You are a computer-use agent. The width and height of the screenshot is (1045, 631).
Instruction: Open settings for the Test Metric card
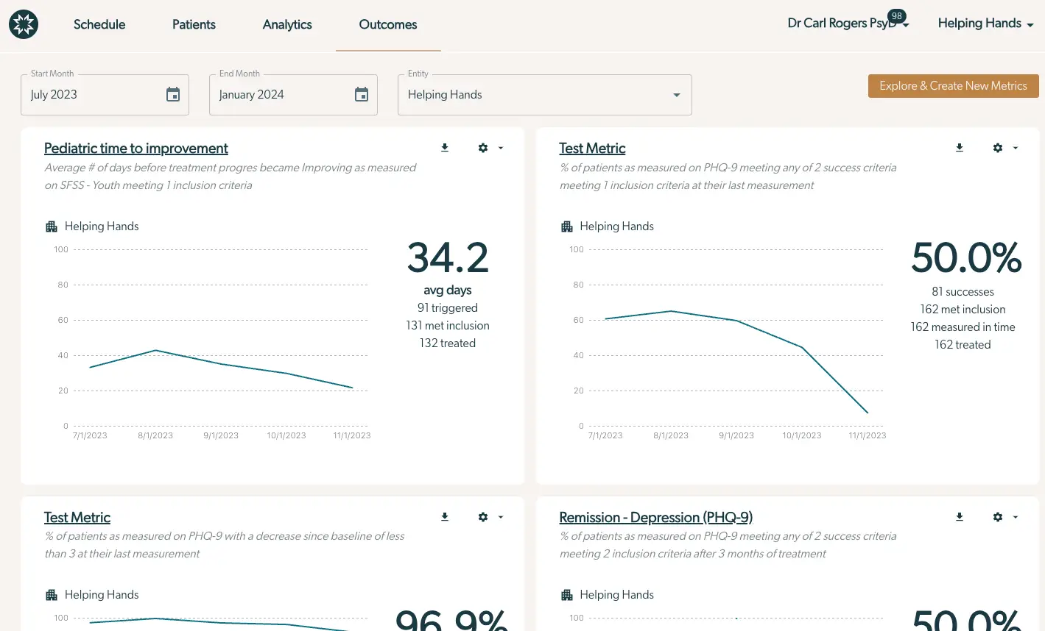click(x=996, y=147)
